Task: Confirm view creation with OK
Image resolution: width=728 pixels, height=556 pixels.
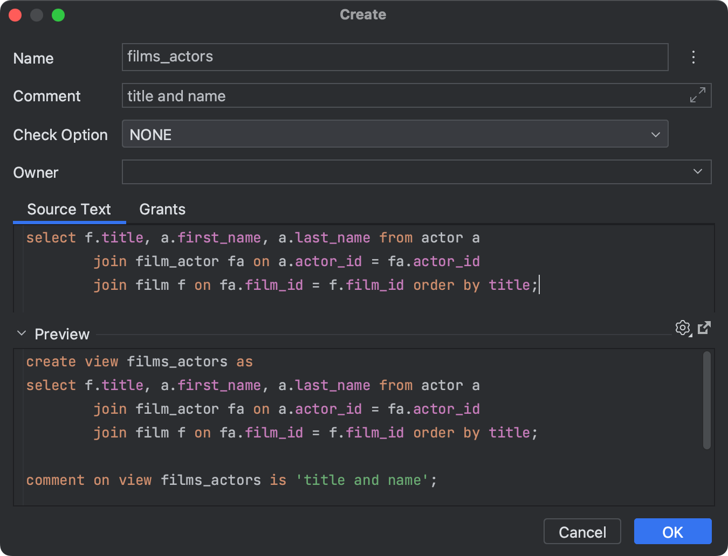Action: click(x=672, y=531)
